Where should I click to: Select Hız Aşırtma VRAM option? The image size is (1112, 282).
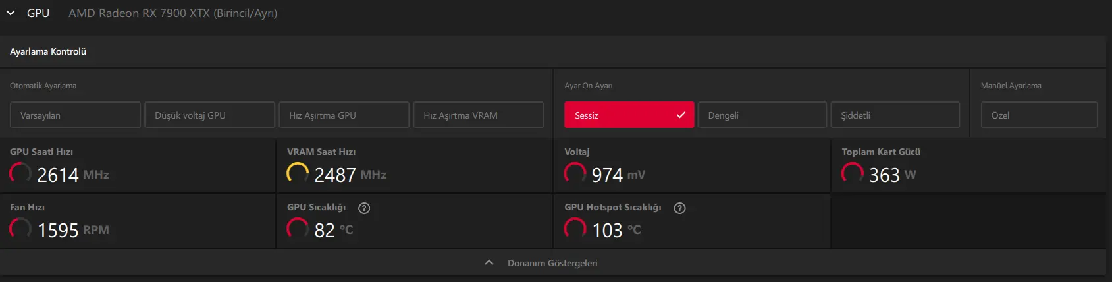479,115
